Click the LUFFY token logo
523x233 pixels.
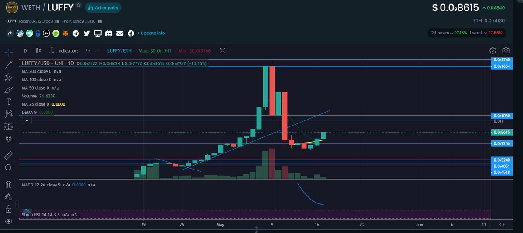tap(11, 7)
